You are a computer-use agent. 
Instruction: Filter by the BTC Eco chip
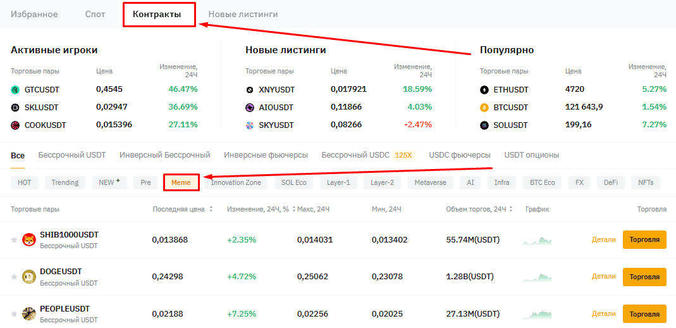tap(543, 182)
